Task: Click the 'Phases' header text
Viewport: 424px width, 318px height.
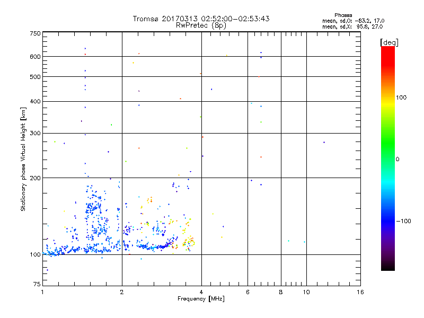Action: point(343,15)
